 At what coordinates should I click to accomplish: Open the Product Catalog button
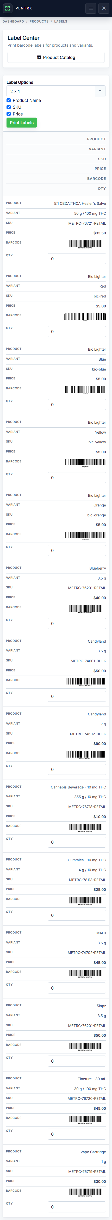click(x=56, y=57)
